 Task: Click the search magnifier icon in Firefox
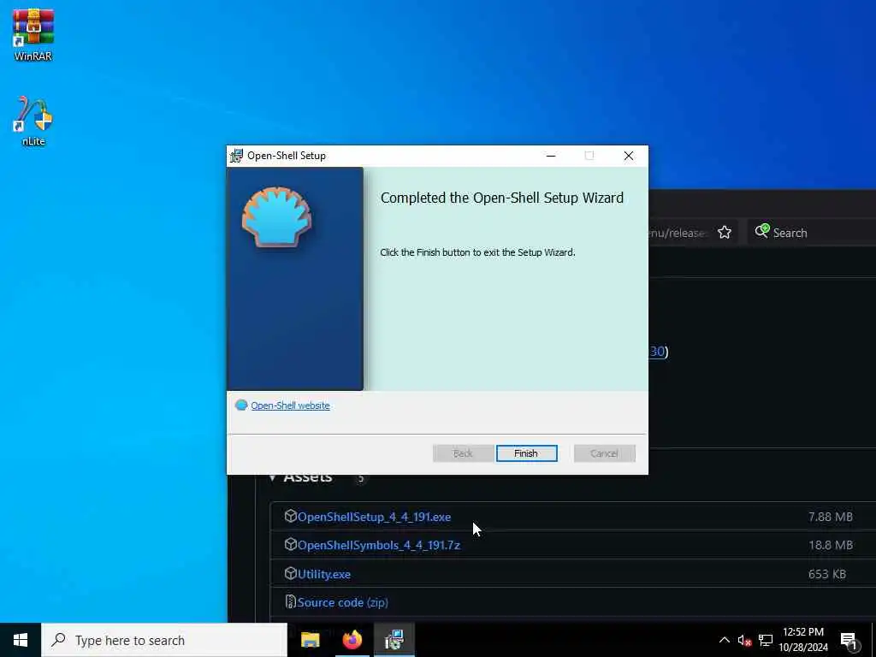pos(762,231)
